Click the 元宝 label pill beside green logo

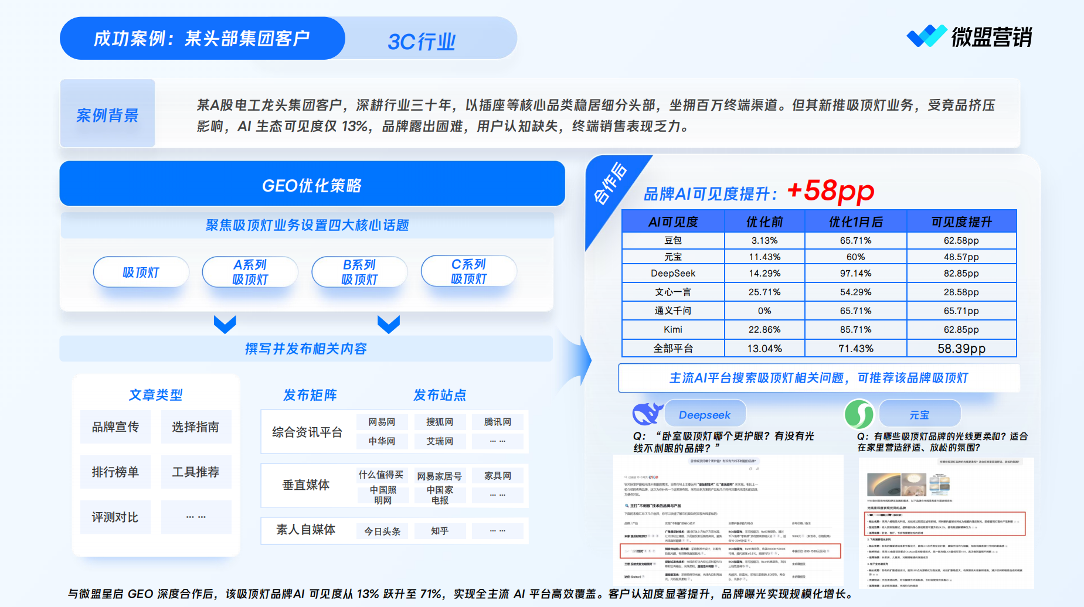point(919,414)
